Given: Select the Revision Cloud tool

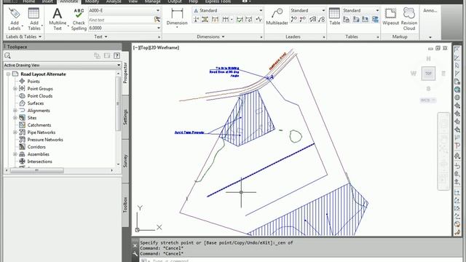Looking at the screenshot, I should click(x=409, y=19).
